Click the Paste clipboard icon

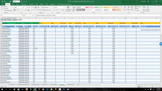(x=2, y=8)
